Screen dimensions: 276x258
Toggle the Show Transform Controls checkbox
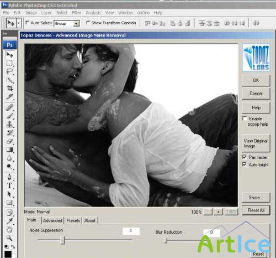coord(88,23)
